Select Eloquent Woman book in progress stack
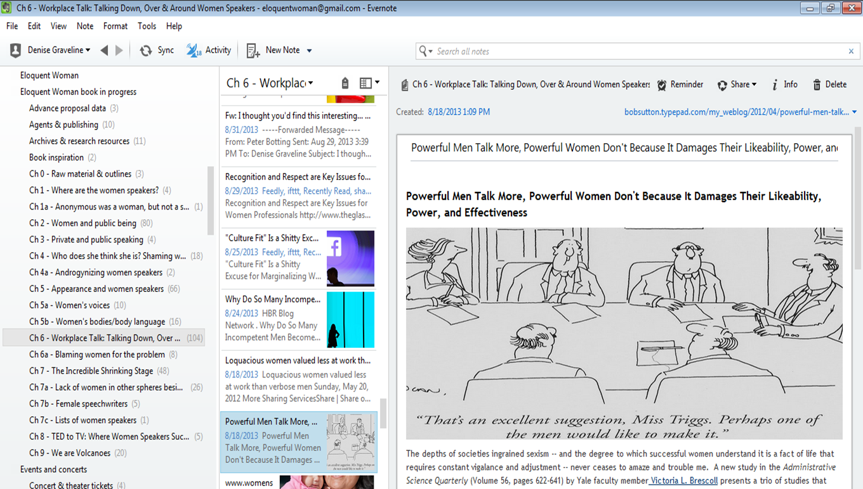 click(78, 92)
